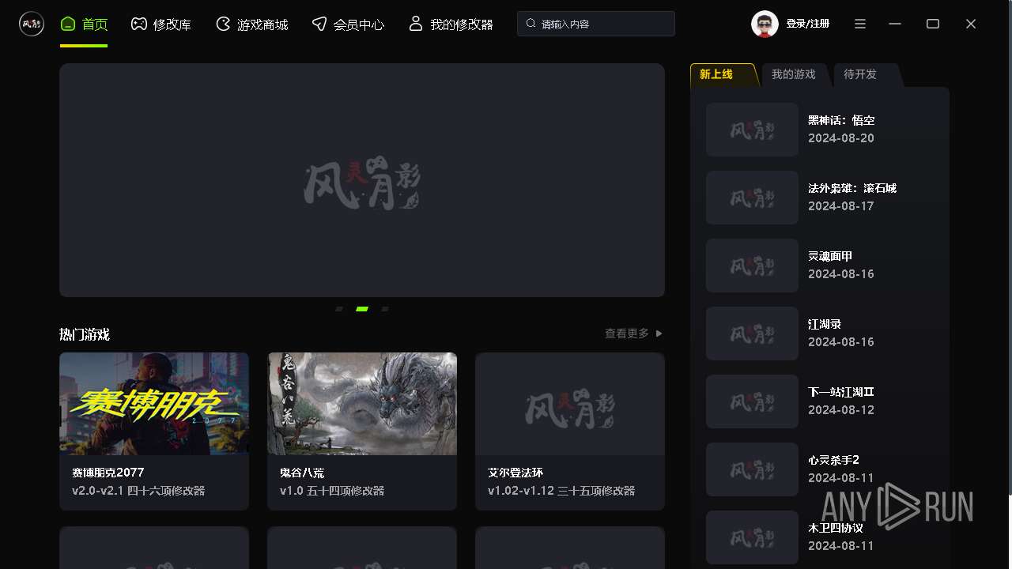The height and width of the screenshot is (569, 1012).
Task: Click the 鬼谷八荒 title text
Action: 302,473
